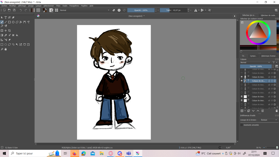Click the brush Opacité slider in toolbar
This screenshot has width=279, height=157.
141,10
